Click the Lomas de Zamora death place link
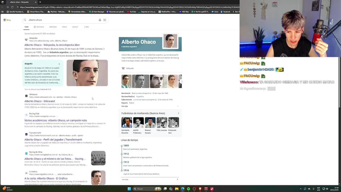The image size is (341, 192). point(145,100)
